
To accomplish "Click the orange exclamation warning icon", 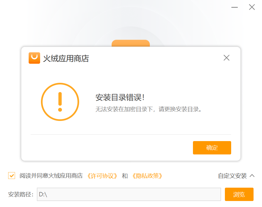I will click(x=60, y=102).
